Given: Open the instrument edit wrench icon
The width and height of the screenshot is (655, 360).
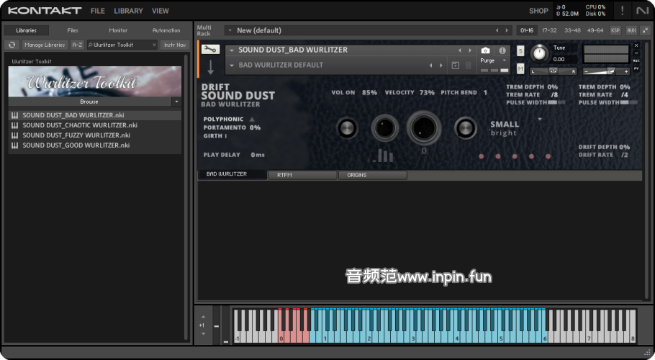Looking at the screenshot, I should click(x=210, y=49).
